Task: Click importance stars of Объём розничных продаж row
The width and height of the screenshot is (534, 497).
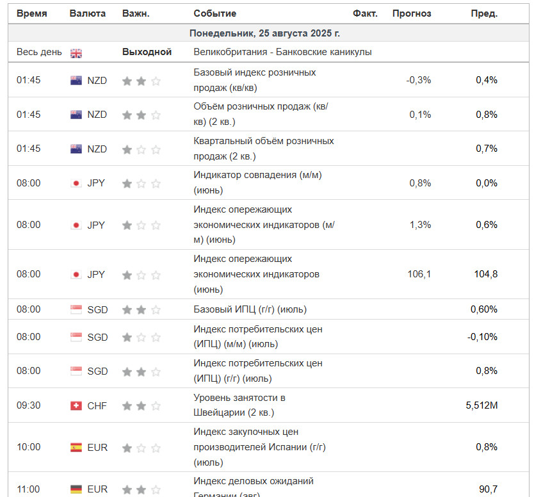Action: tap(142, 115)
